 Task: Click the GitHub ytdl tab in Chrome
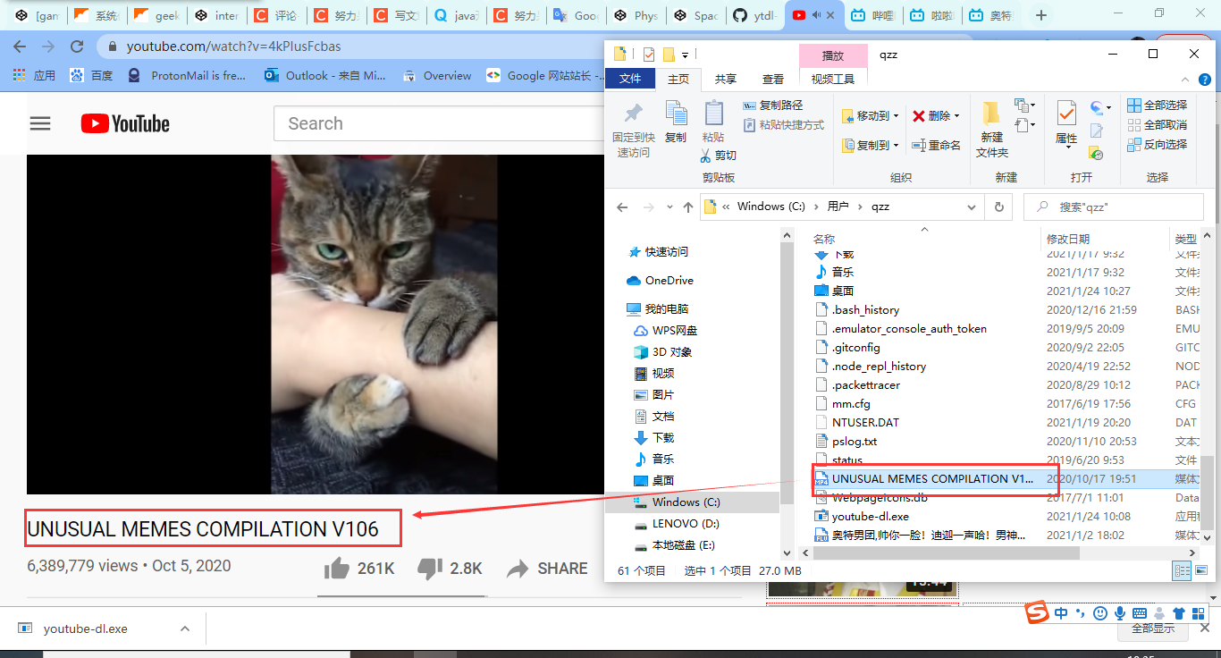tap(754, 15)
